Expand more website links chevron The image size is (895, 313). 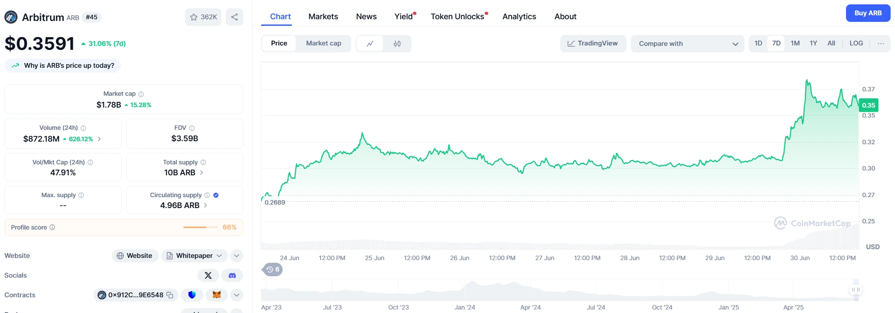237,256
